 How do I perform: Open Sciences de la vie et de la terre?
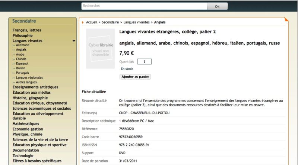tap(40, 140)
